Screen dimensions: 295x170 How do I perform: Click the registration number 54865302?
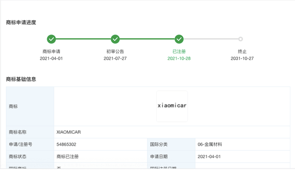66,144
